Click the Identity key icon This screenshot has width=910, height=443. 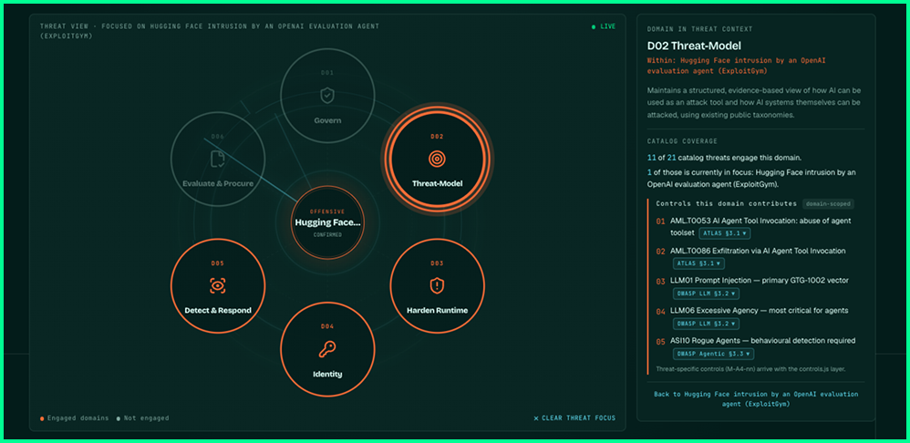(x=327, y=348)
